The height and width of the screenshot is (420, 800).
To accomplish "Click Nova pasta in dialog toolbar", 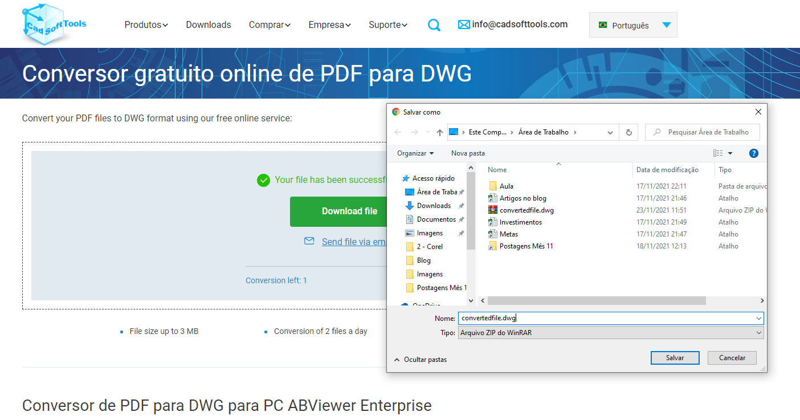I will click(x=468, y=153).
